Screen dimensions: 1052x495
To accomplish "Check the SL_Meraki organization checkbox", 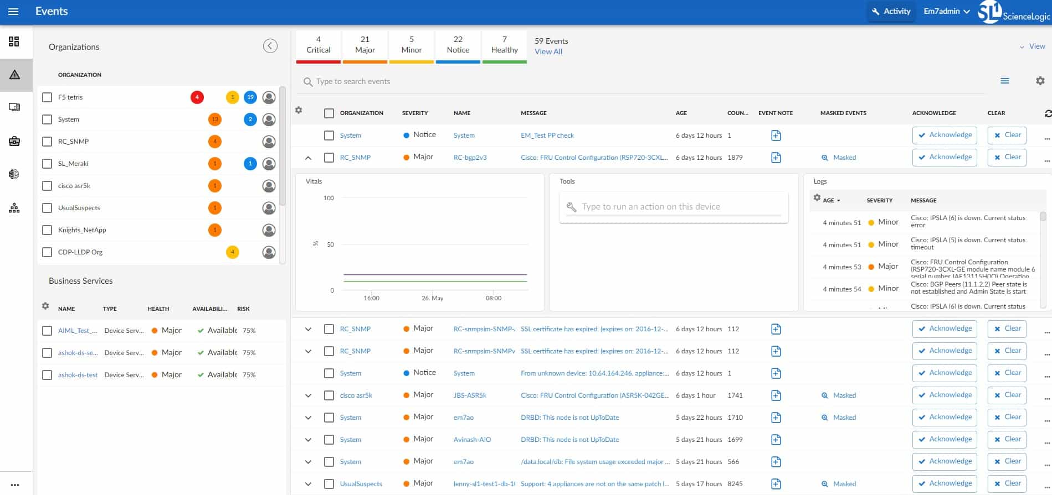I will click(47, 164).
